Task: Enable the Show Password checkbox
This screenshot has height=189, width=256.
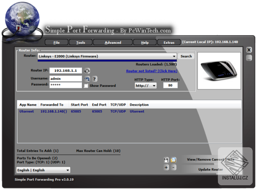Action: [86, 86]
